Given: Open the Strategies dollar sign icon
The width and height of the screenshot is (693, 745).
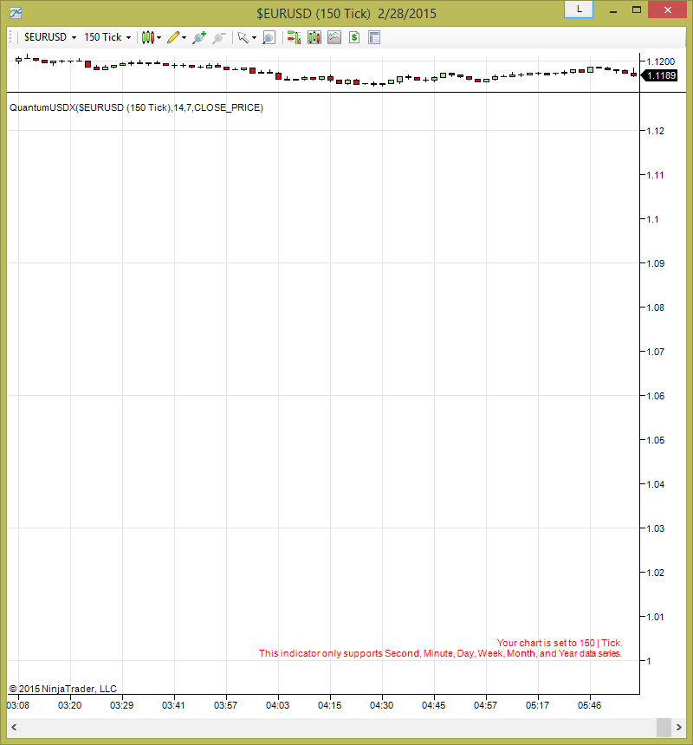Looking at the screenshot, I should pos(354,37).
